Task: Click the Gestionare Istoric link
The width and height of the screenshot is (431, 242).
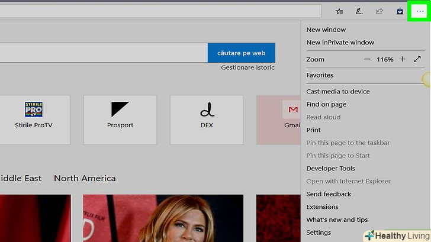Action: tap(247, 67)
